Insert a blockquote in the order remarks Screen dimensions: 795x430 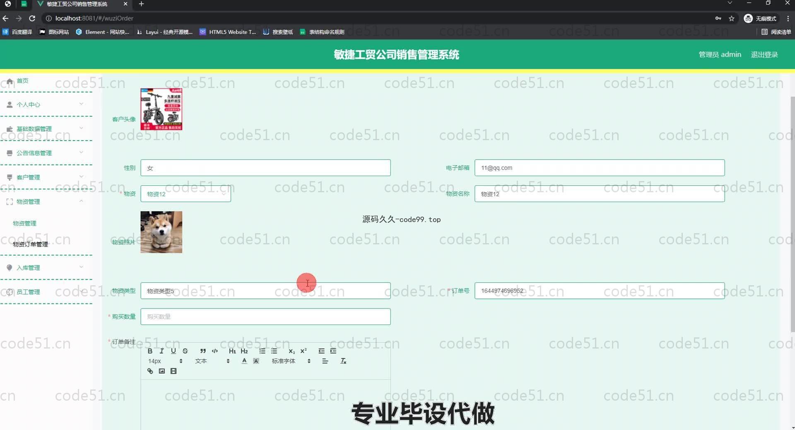click(x=203, y=351)
